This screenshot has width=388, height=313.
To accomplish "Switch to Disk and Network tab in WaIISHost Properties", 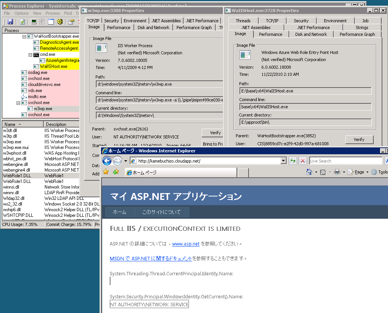I will 311,34.
